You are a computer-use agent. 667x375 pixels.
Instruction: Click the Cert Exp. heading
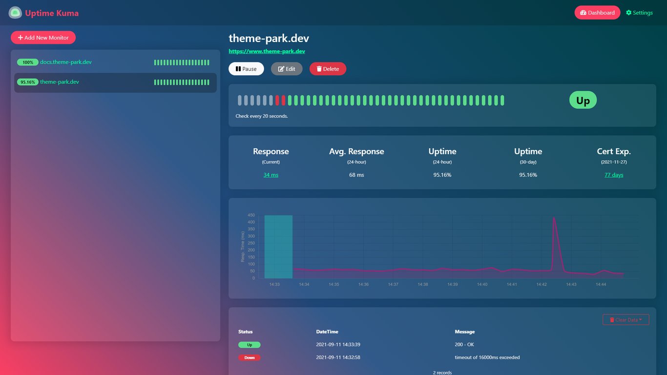pos(614,151)
